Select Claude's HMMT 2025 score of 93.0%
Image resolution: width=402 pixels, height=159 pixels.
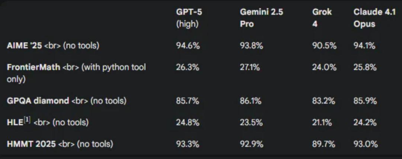coord(366,144)
